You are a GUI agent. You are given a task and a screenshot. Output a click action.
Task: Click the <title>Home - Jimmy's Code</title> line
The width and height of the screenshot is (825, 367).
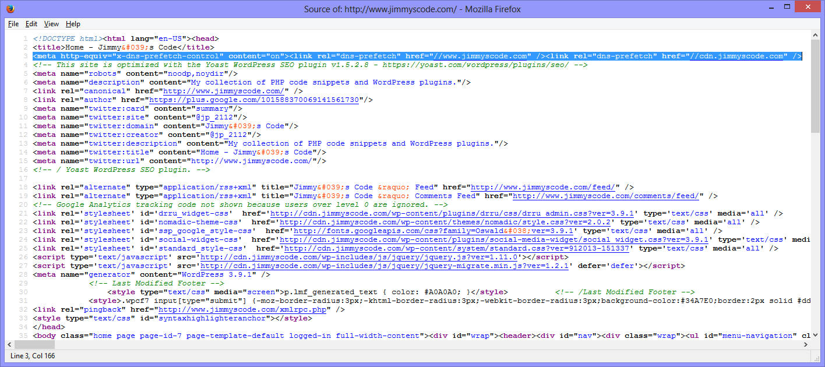(x=124, y=47)
